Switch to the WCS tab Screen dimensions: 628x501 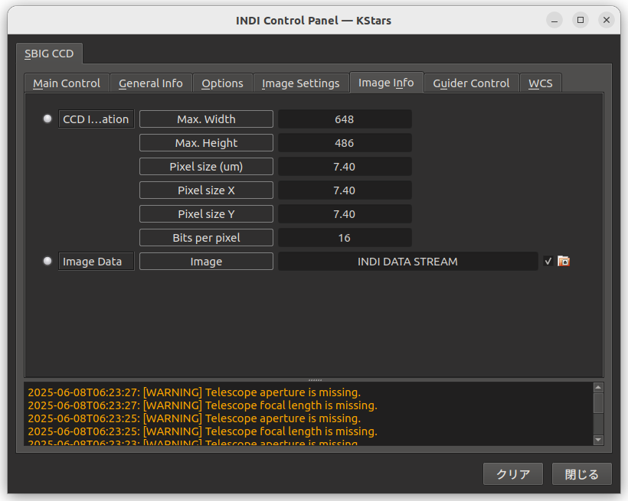tap(540, 83)
